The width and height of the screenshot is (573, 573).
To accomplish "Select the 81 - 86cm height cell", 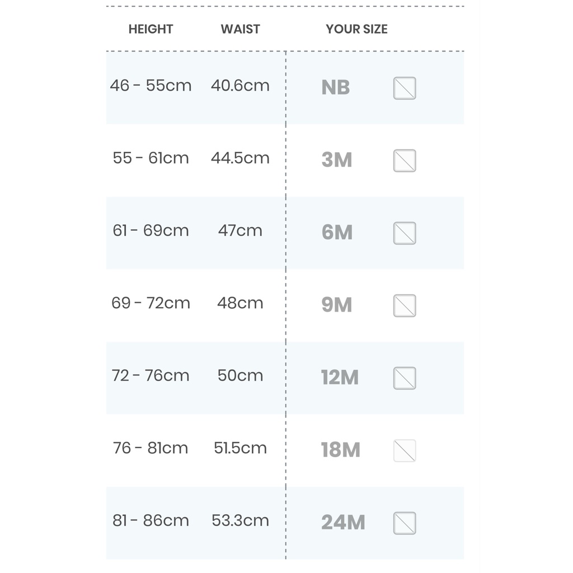I will (x=151, y=520).
